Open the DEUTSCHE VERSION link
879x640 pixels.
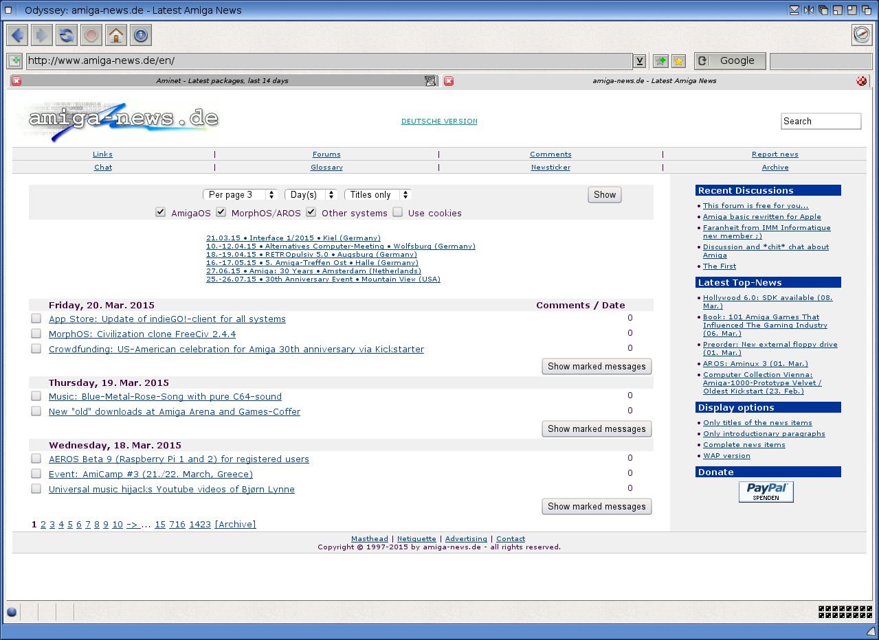439,122
